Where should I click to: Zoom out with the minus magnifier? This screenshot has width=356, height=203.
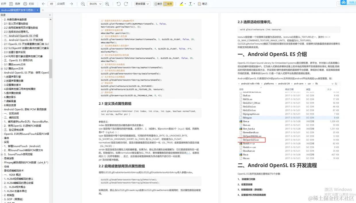pyautogui.click(x=83, y=4)
